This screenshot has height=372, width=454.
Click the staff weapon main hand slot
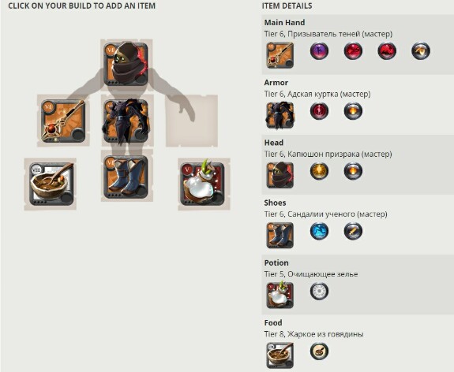tap(63, 121)
